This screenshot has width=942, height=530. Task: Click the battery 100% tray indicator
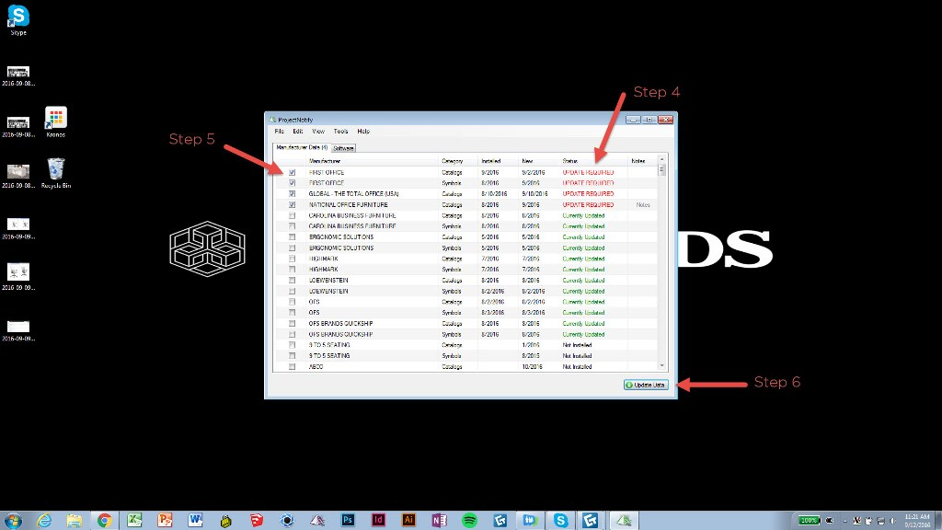(x=809, y=521)
